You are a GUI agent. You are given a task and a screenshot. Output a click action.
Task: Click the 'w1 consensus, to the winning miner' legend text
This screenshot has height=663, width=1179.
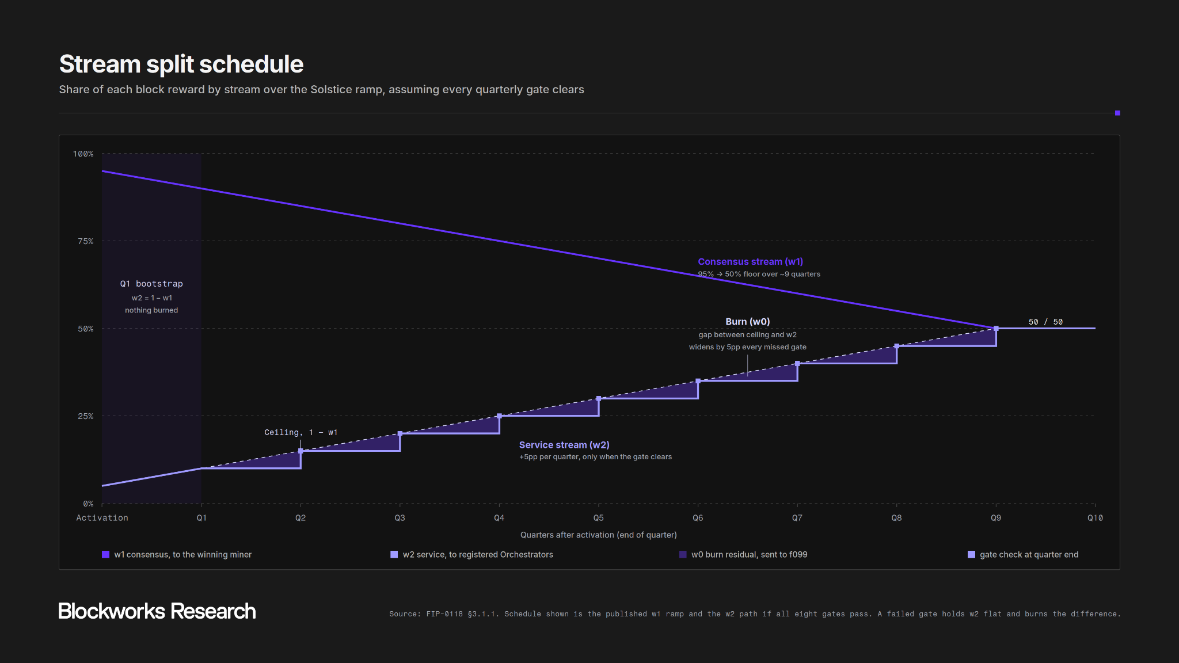tap(183, 554)
